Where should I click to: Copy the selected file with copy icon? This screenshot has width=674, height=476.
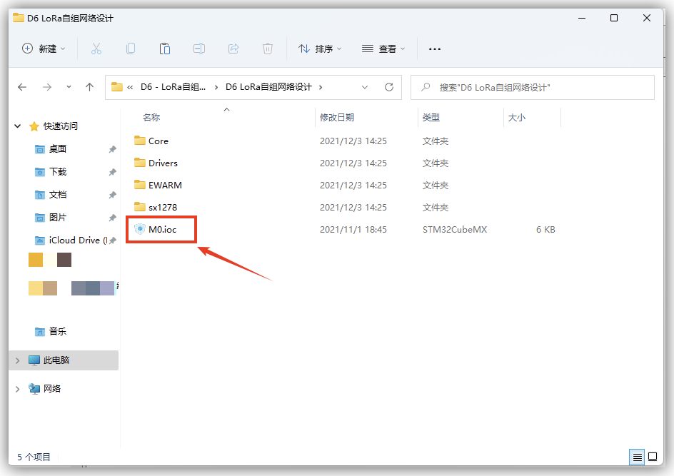(x=131, y=49)
